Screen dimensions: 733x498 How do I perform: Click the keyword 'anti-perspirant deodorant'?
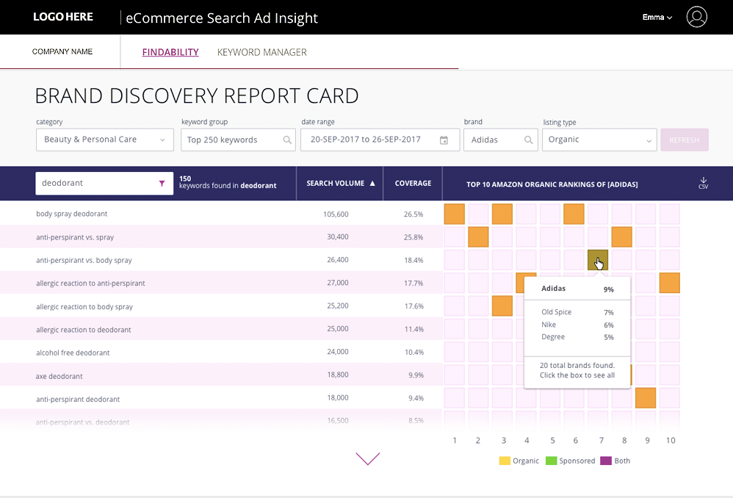[x=78, y=400]
